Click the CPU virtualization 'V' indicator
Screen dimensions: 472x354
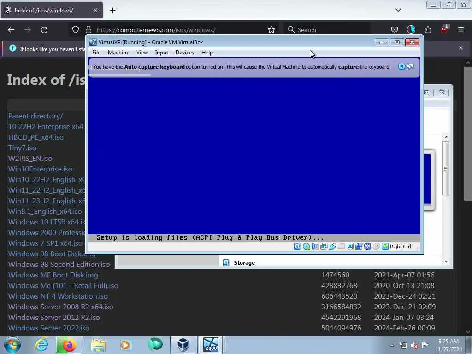[x=367, y=247]
